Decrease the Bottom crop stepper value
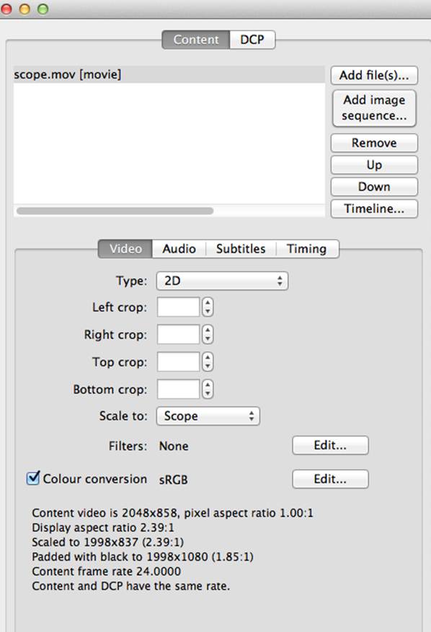Viewport: 431px width, 632px height. pyautogui.click(x=208, y=394)
